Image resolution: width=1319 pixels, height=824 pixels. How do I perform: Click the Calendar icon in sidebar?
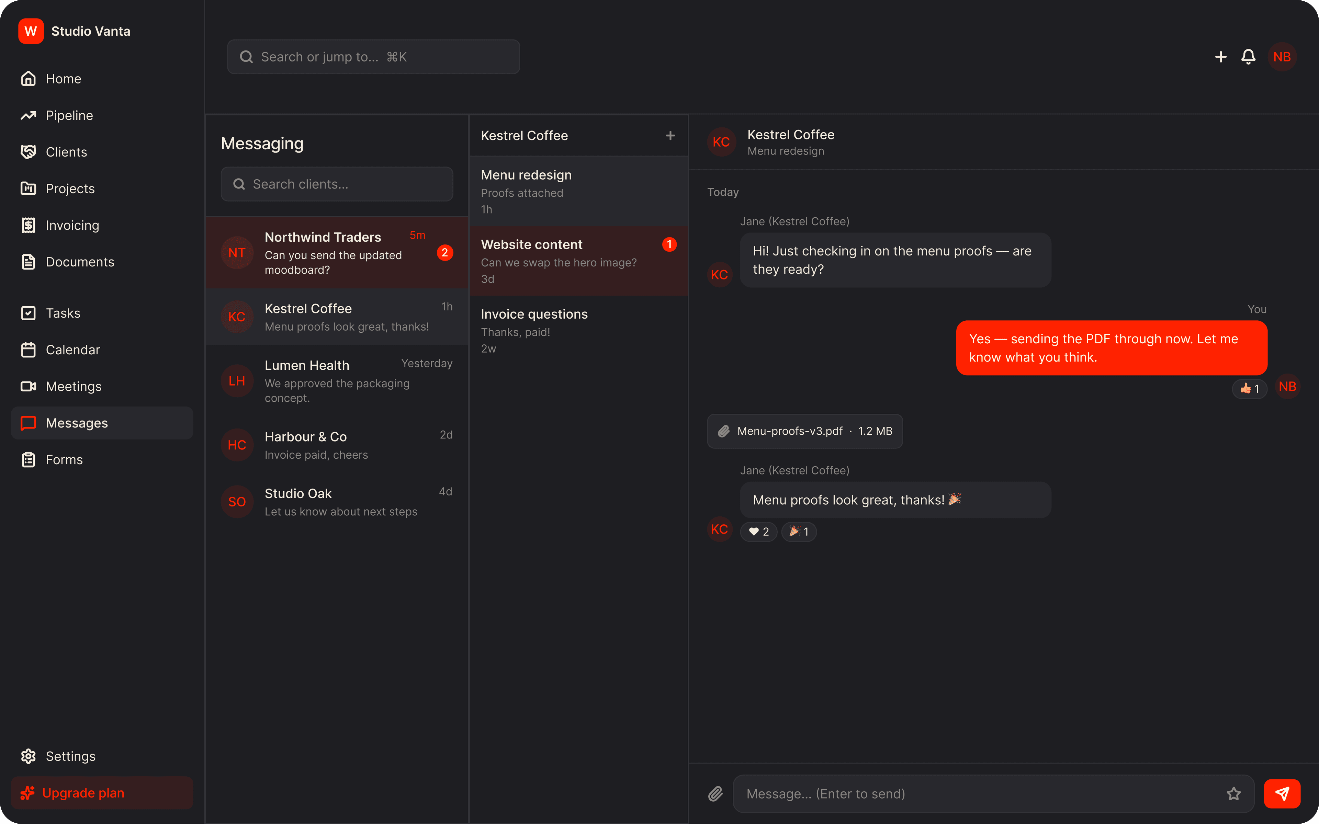29,349
